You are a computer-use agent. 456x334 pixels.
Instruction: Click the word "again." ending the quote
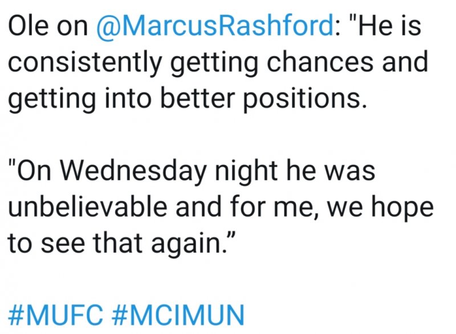click(x=189, y=244)
